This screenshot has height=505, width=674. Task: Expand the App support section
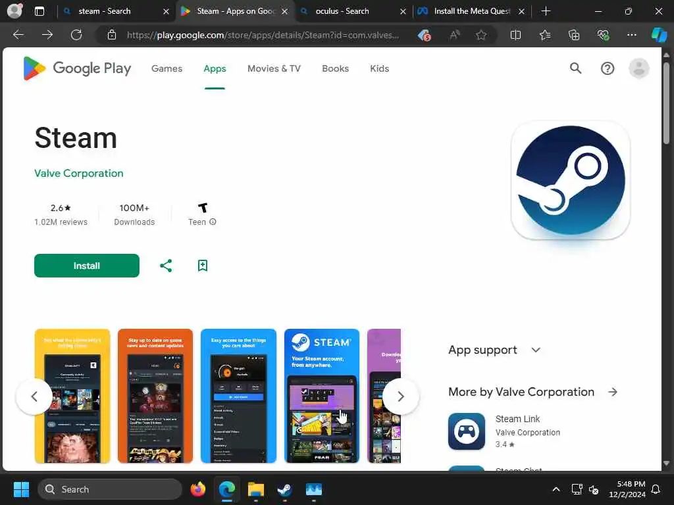(x=494, y=350)
